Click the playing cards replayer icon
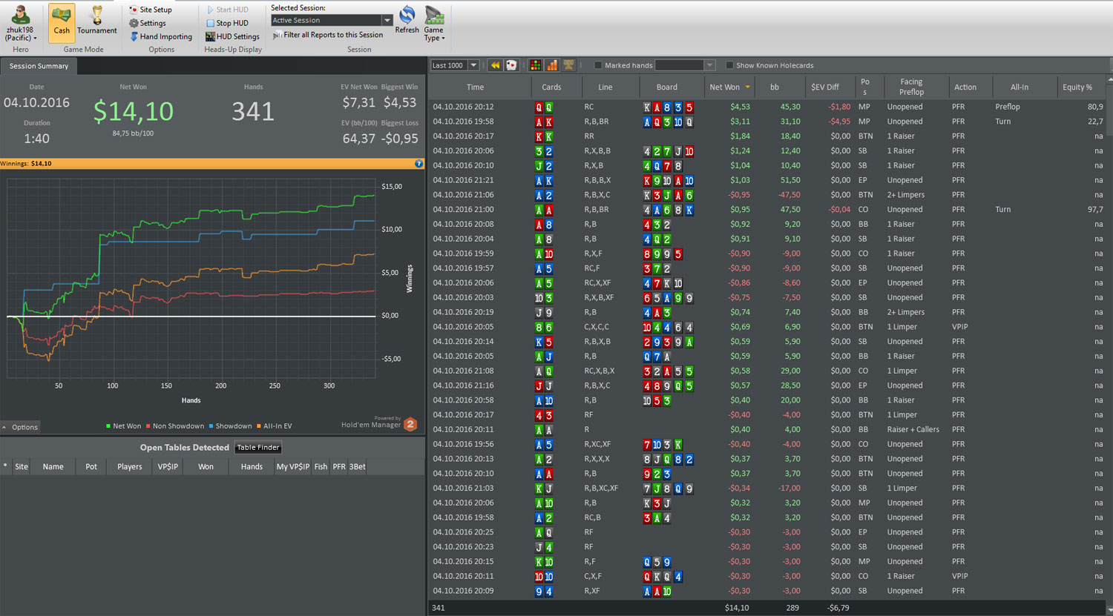The image size is (1113, 616). (x=511, y=65)
